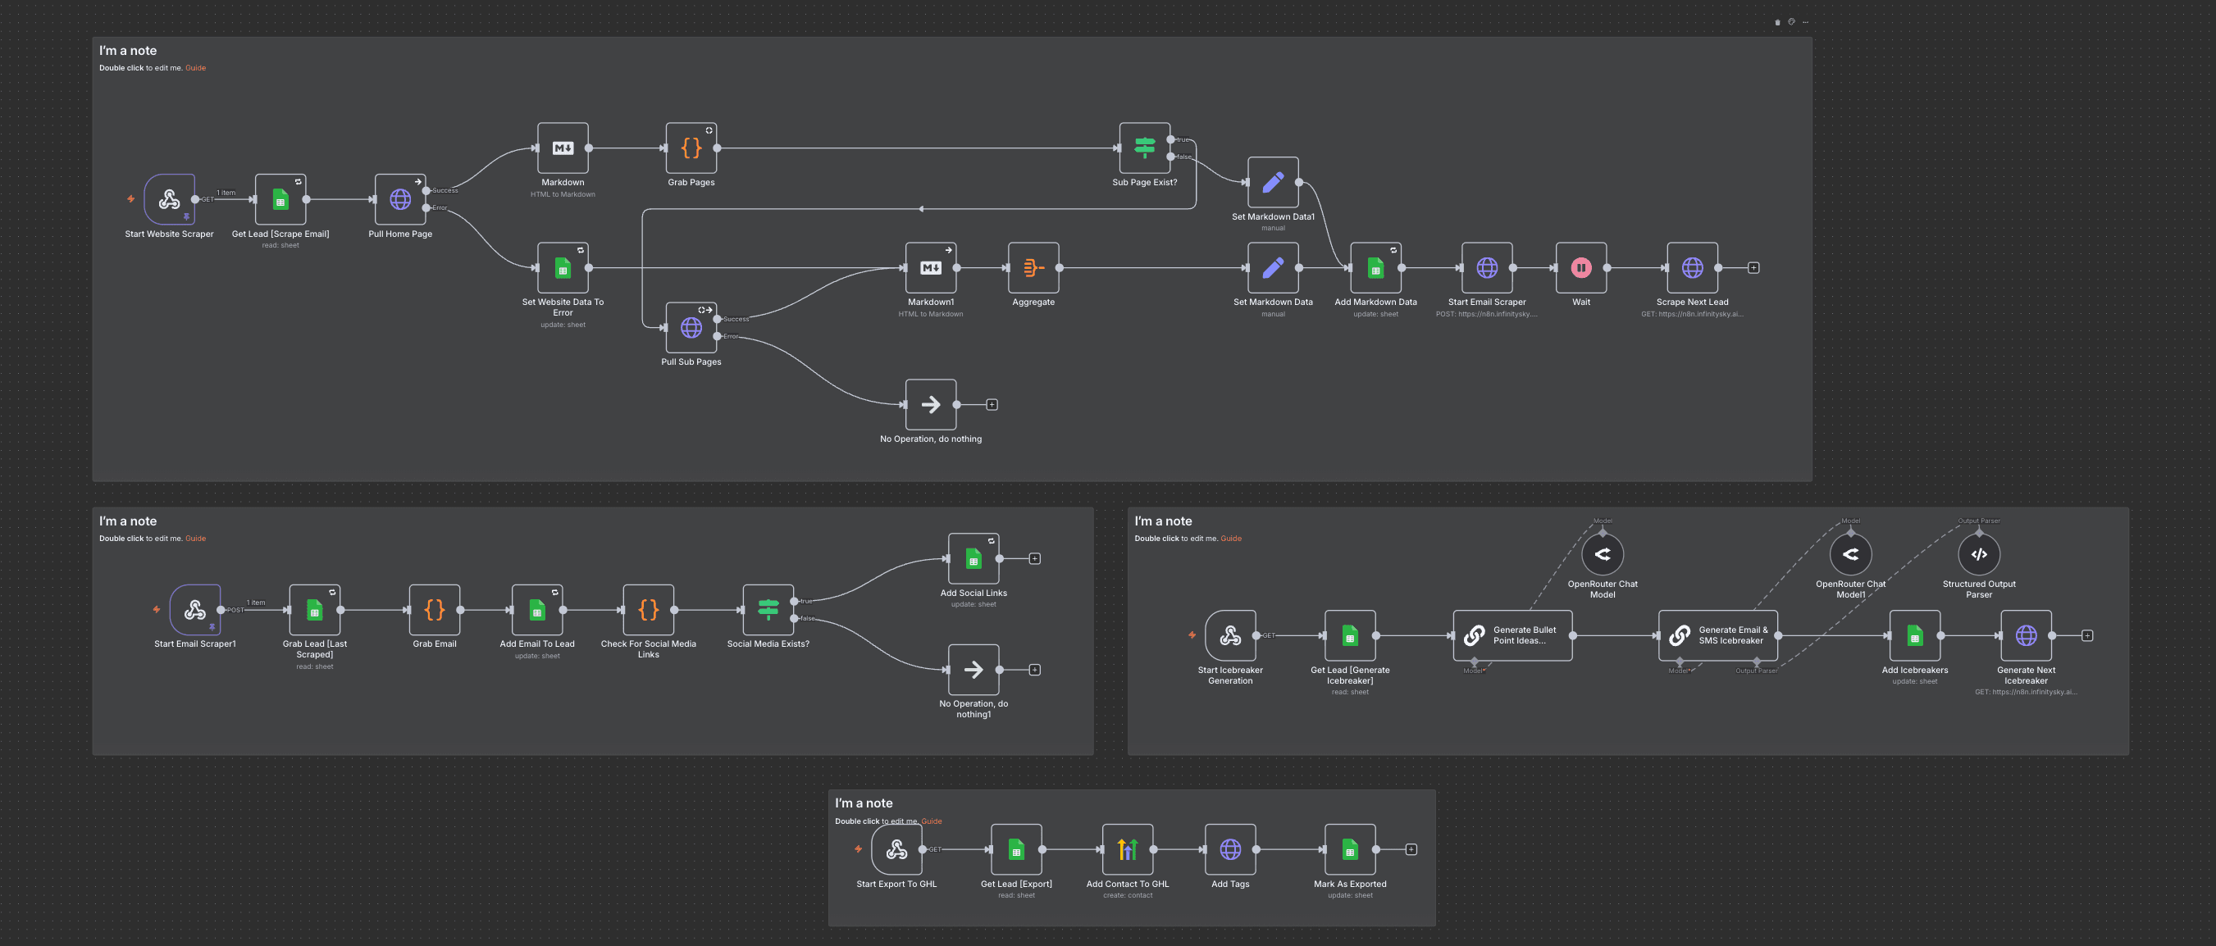Open the Sub Page Exist? switch node
The image size is (2216, 946).
(x=1144, y=148)
